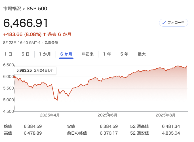Select the 5 日 range tab
Image resolution: width=194 pixels, height=142 pixels.
(x=26, y=54)
